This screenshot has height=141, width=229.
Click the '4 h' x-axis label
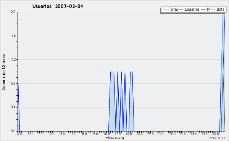(x=41, y=133)
